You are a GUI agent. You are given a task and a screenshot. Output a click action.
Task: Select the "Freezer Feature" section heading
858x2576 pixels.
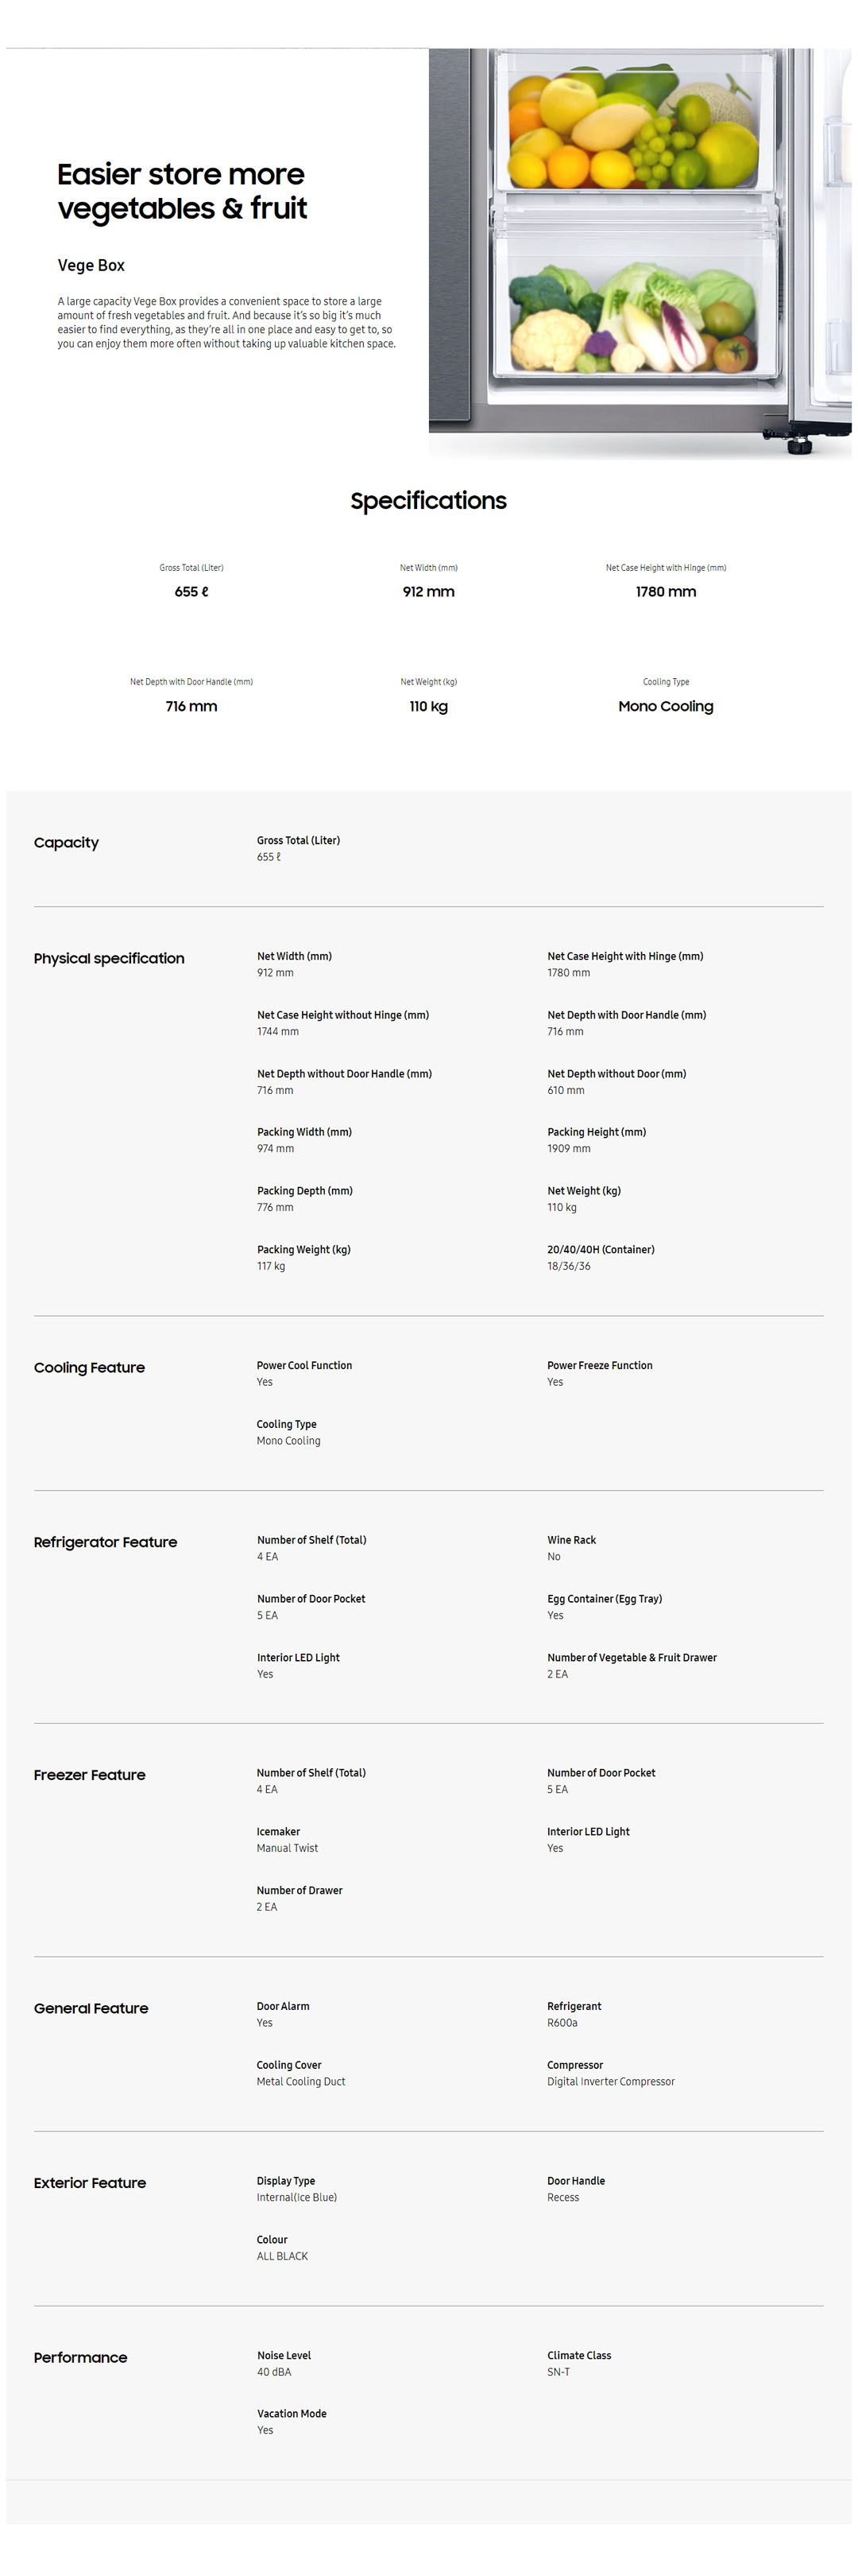click(89, 1775)
